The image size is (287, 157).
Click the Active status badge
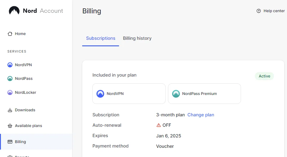(264, 76)
